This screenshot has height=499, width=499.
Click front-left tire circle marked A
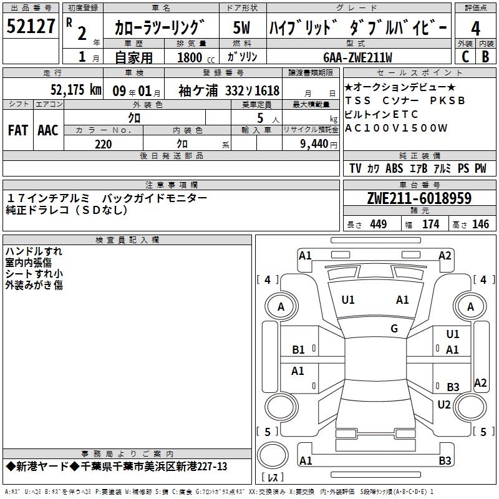tap(281, 306)
